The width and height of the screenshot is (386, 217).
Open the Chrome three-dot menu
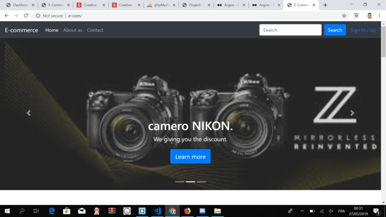[379, 16]
